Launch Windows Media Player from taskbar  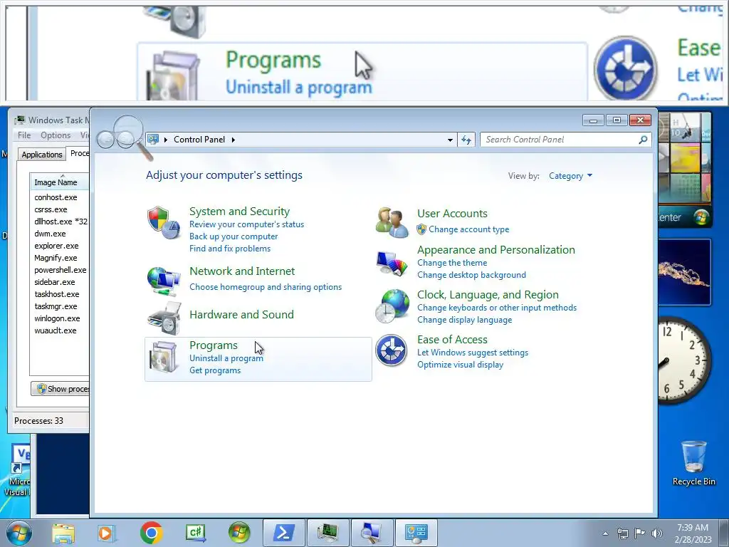pyautogui.click(x=106, y=533)
